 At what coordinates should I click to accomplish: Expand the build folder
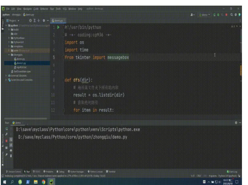(9, 30)
